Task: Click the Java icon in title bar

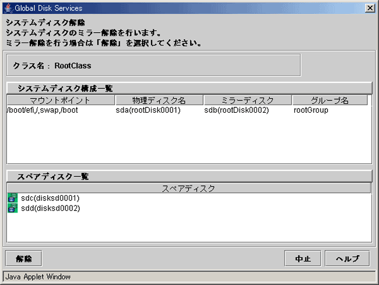Action: pyautogui.click(x=9, y=8)
